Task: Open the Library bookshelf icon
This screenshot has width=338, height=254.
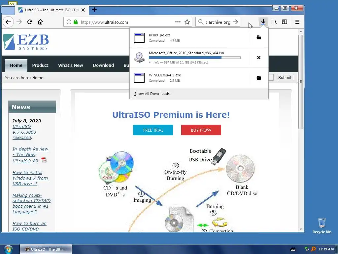Action: pos(274,22)
